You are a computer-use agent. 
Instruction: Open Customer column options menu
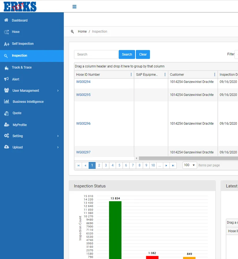(214, 75)
